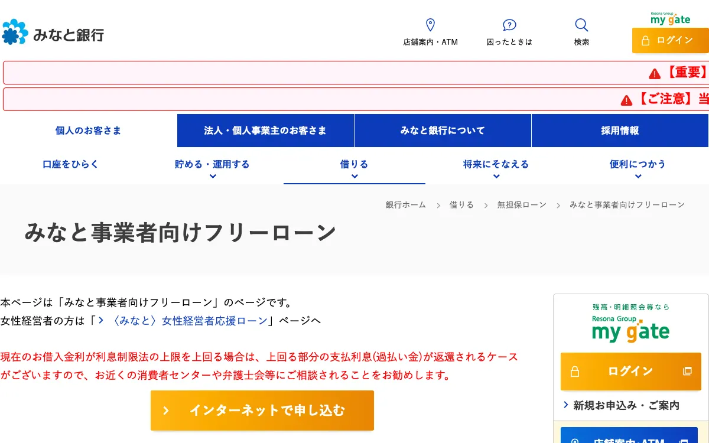Click the lock icon on sidebar ログイン
Screen dimensions: 709x443
575,372
